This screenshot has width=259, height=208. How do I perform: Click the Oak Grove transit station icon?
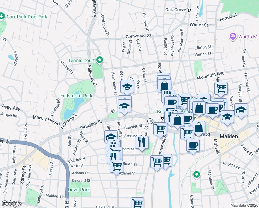189,10
